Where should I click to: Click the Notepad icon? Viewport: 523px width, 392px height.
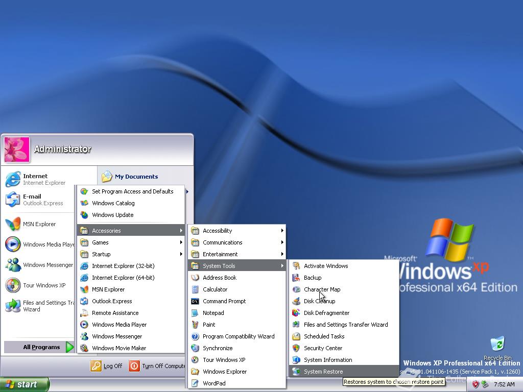pos(195,313)
